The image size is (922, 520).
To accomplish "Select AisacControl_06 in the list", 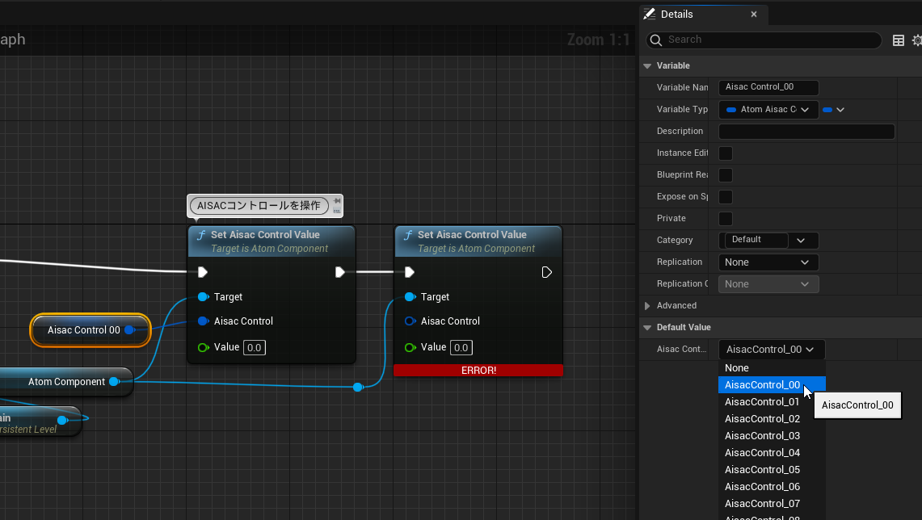I will point(772,487).
